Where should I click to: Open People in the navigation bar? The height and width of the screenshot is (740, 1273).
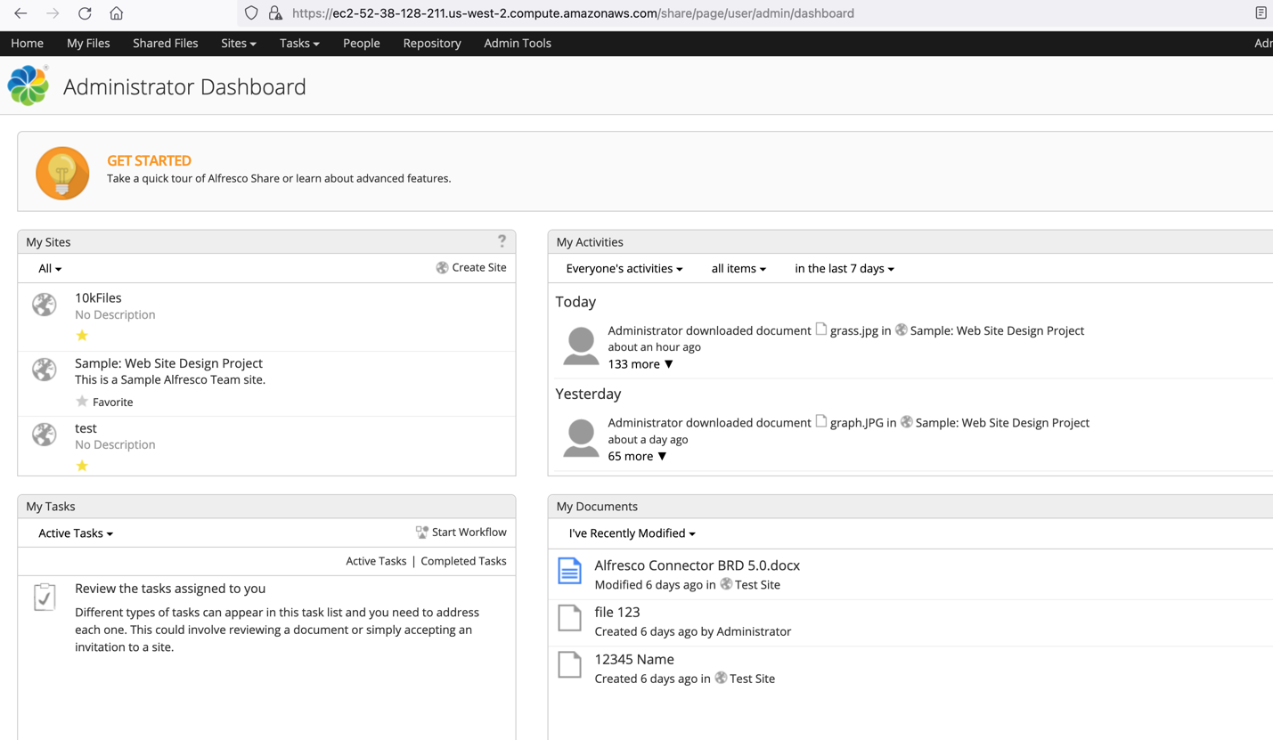362,43
